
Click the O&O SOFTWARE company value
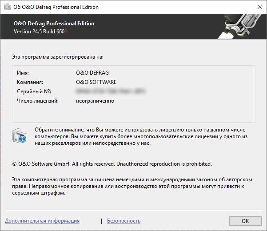point(96,82)
